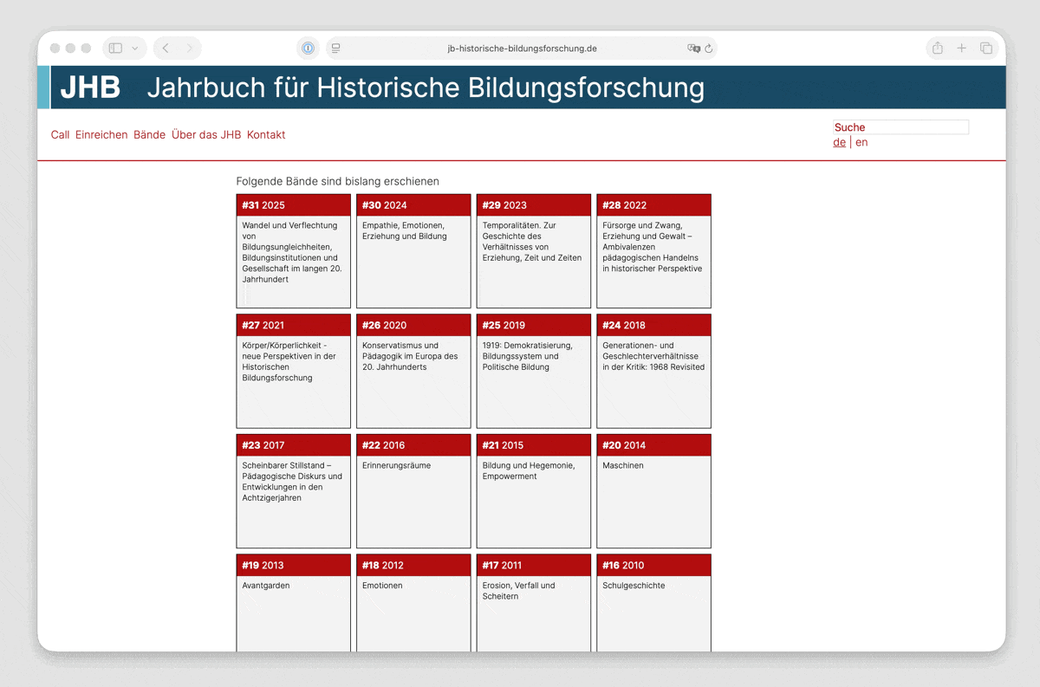Click text '1919: Demokratisierung, Bildungssystem'

tap(528, 351)
